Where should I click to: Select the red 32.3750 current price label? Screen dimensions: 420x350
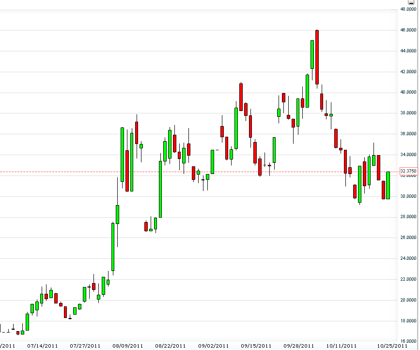click(408, 171)
